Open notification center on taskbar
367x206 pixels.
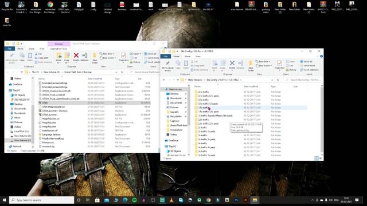tap(357, 200)
